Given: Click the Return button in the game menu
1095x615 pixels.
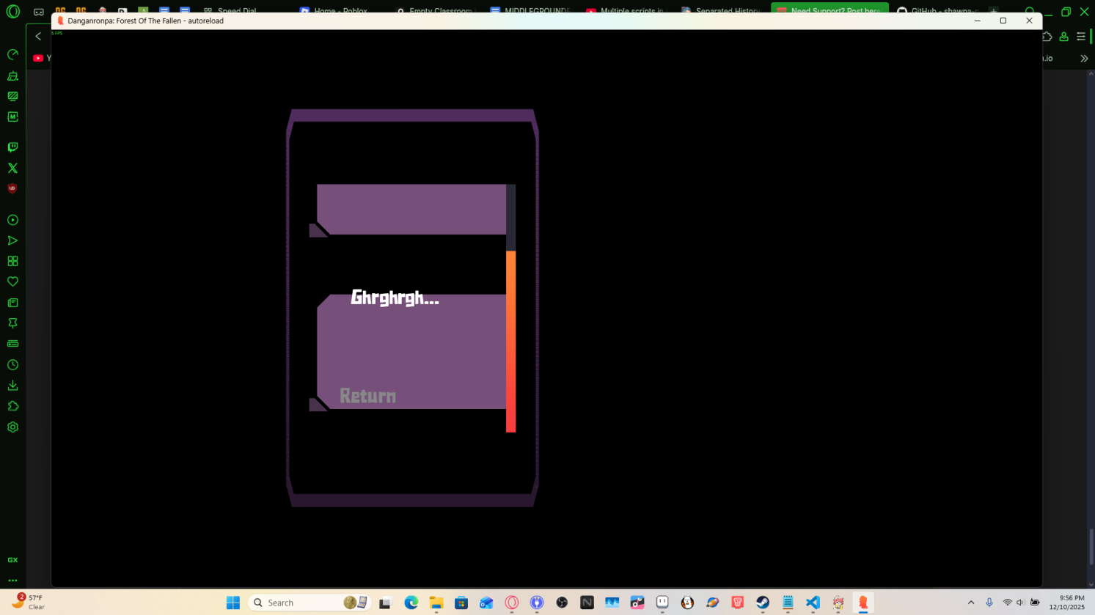Looking at the screenshot, I should point(367,396).
